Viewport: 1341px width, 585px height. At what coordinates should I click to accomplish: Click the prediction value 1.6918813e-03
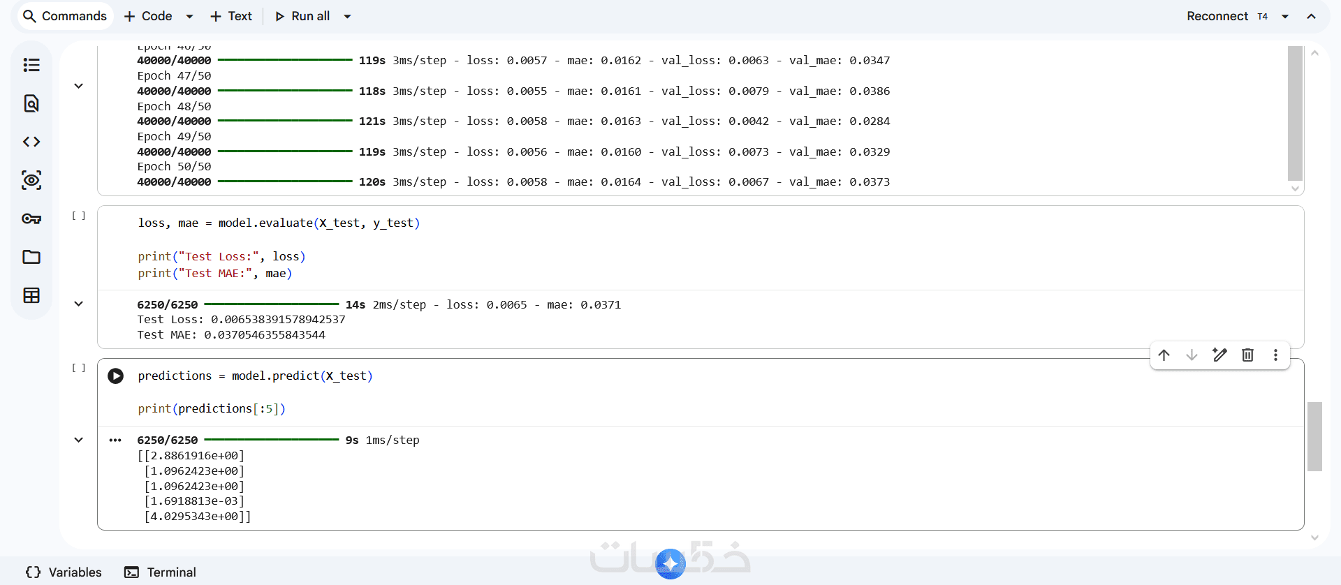pyautogui.click(x=195, y=501)
